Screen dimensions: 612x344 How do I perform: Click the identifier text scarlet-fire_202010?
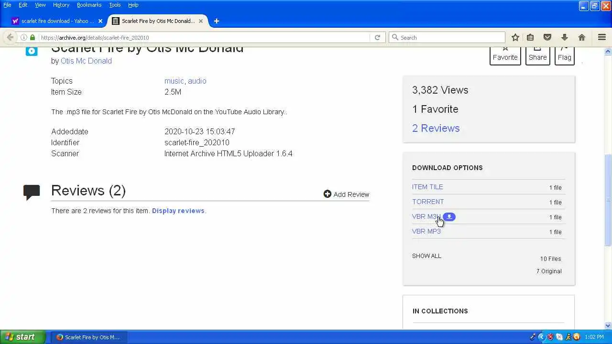pyautogui.click(x=197, y=142)
